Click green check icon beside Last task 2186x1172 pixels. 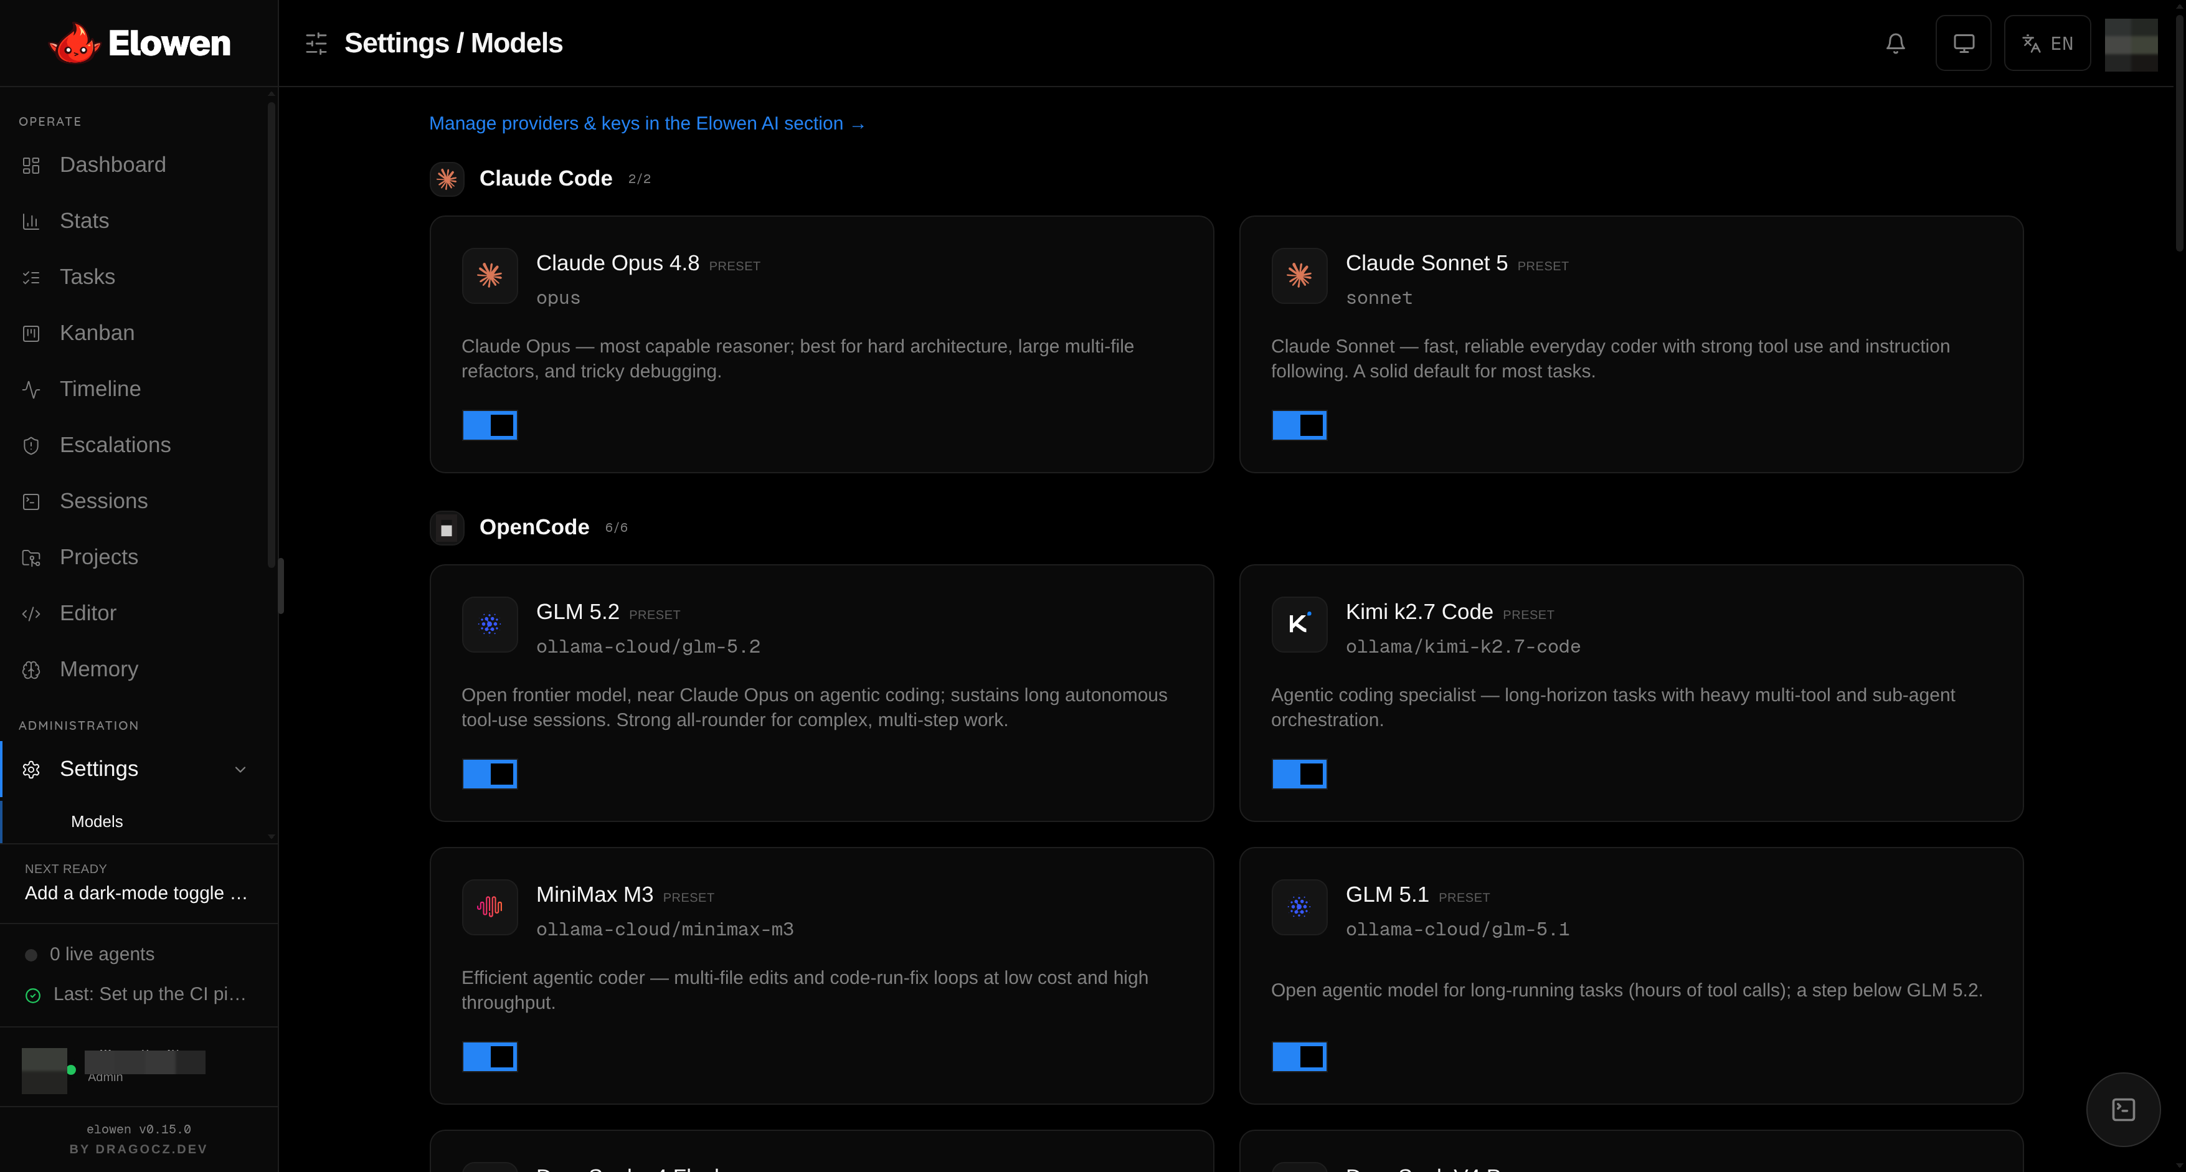pyautogui.click(x=33, y=996)
